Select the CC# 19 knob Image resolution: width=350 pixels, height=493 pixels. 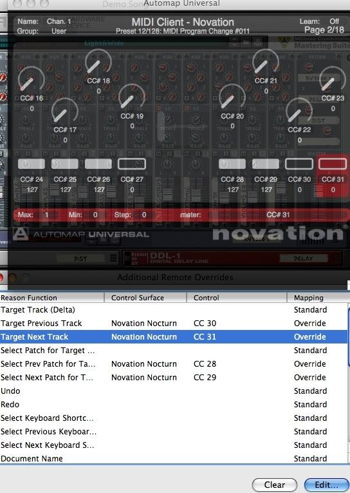click(x=132, y=97)
